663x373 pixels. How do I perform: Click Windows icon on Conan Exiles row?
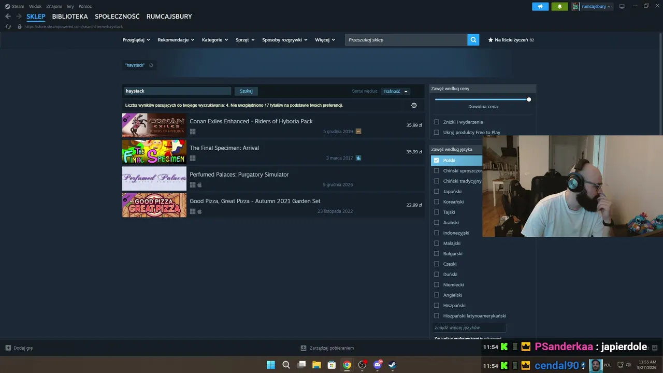193,132
